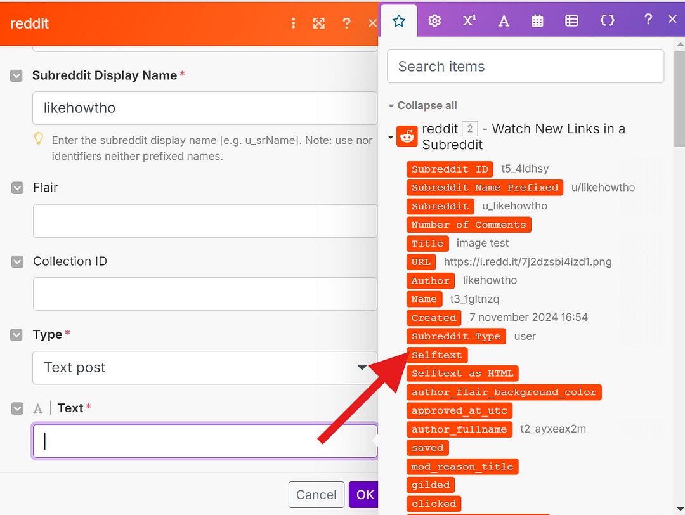
Task: Open help in the mapping panel
Action: (x=648, y=19)
